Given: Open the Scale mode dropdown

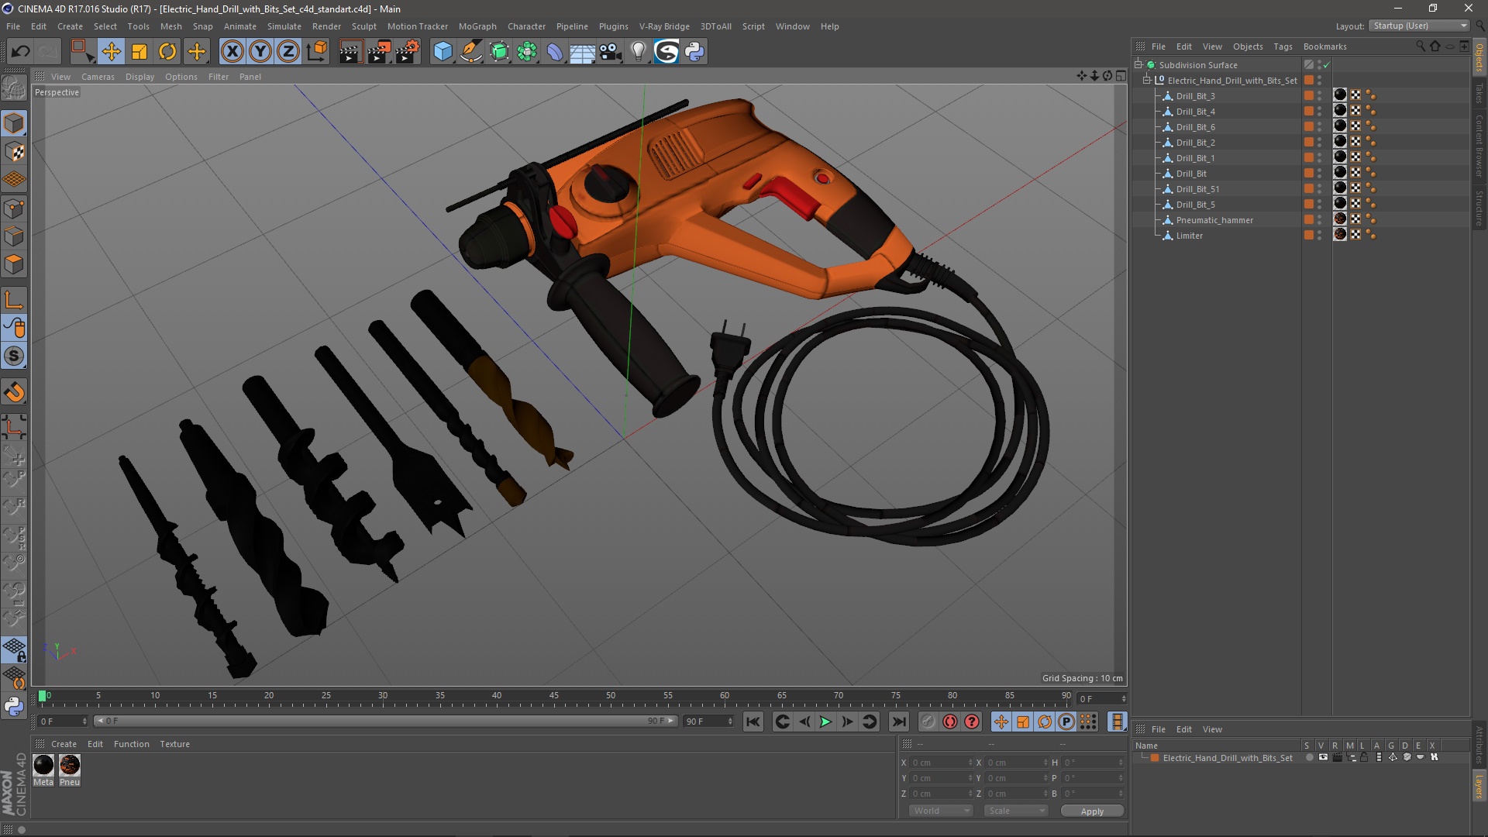Looking at the screenshot, I should click(x=1016, y=811).
